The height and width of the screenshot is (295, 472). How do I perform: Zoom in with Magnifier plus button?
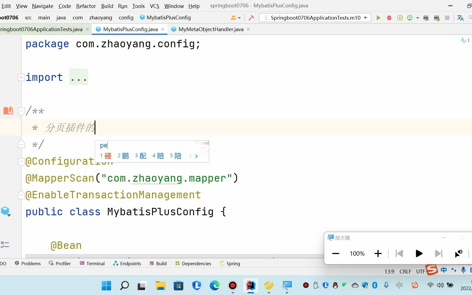pyautogui.click(x=378, y=253)
